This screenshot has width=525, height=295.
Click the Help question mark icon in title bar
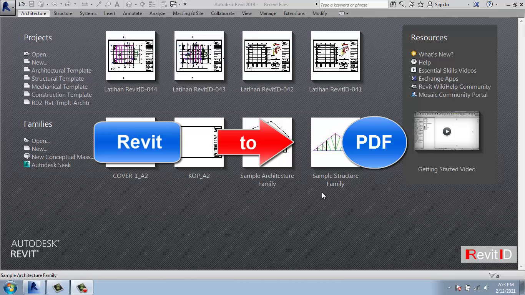(490, 4)
